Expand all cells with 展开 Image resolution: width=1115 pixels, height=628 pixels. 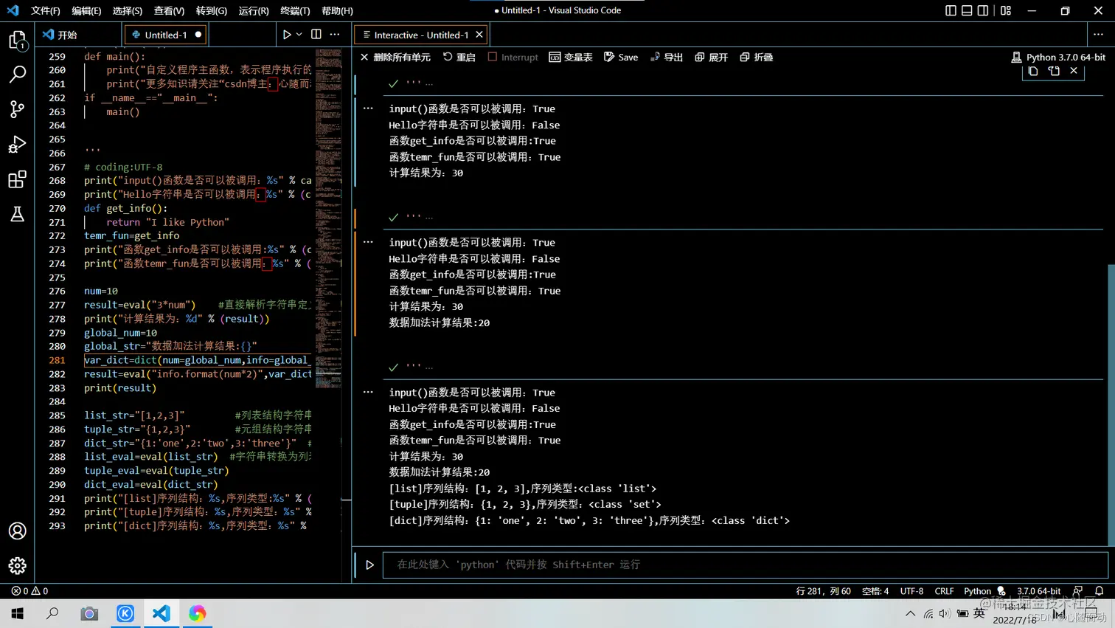point(712,57)
